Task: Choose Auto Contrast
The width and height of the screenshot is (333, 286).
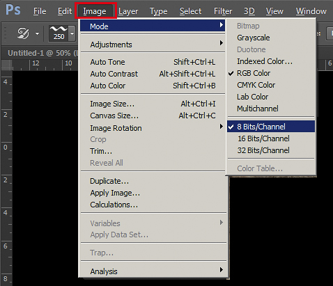Action: [x=153, y=74]
